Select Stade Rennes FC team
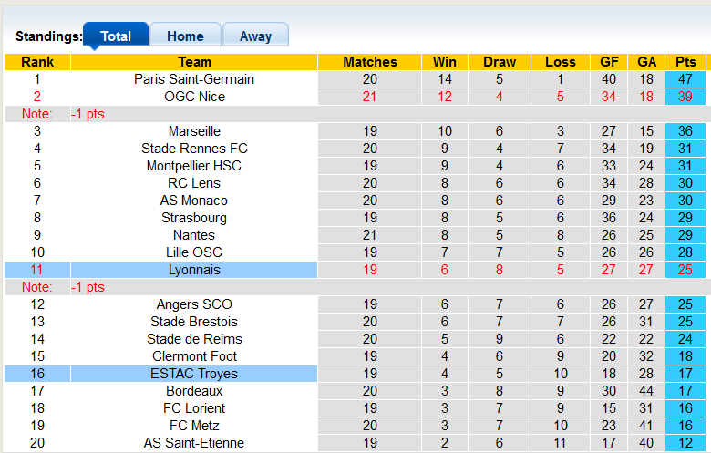 pos(194,149)
